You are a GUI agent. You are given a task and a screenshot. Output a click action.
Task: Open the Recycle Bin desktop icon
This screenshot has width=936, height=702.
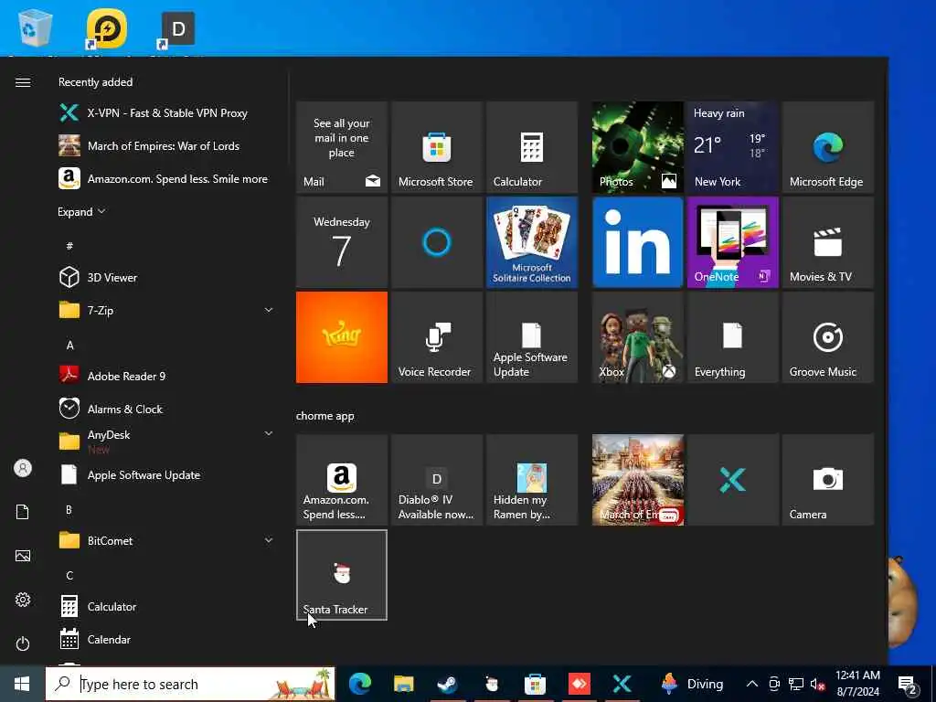tap(35, 28)
